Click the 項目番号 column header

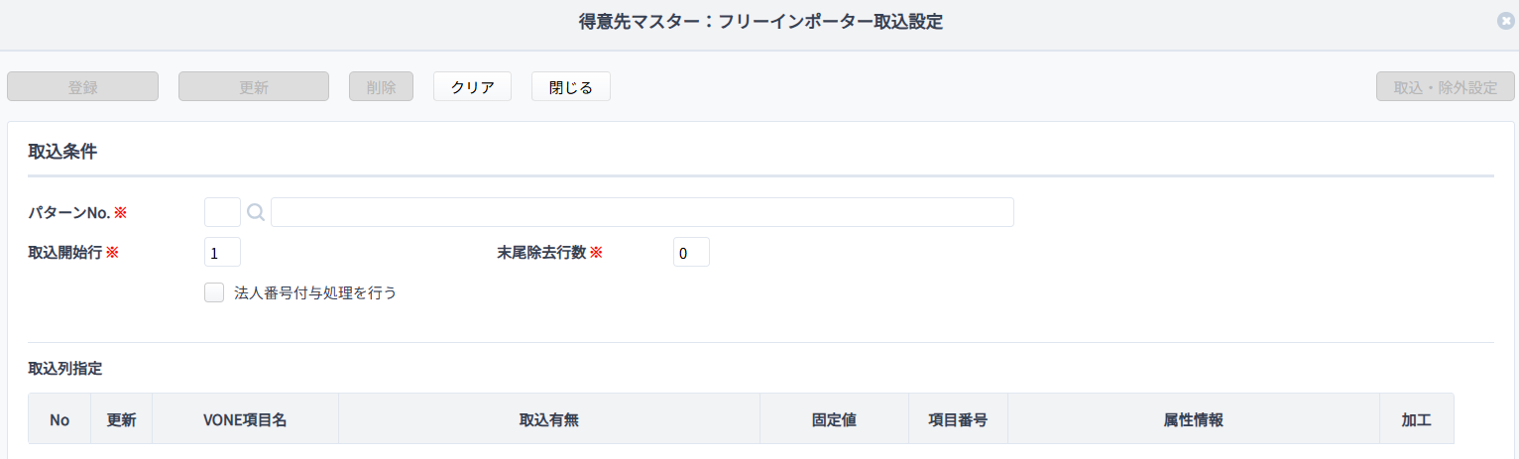click(958, 419)
